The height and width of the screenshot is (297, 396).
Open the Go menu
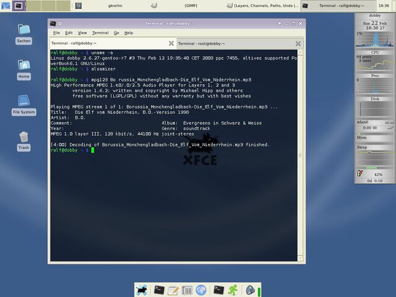click(x=116, y=33)
